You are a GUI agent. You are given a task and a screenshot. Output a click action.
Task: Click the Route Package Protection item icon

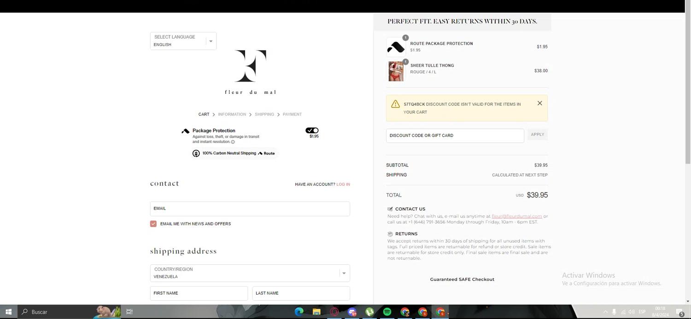pyautogui.click(x=396, y=47)
